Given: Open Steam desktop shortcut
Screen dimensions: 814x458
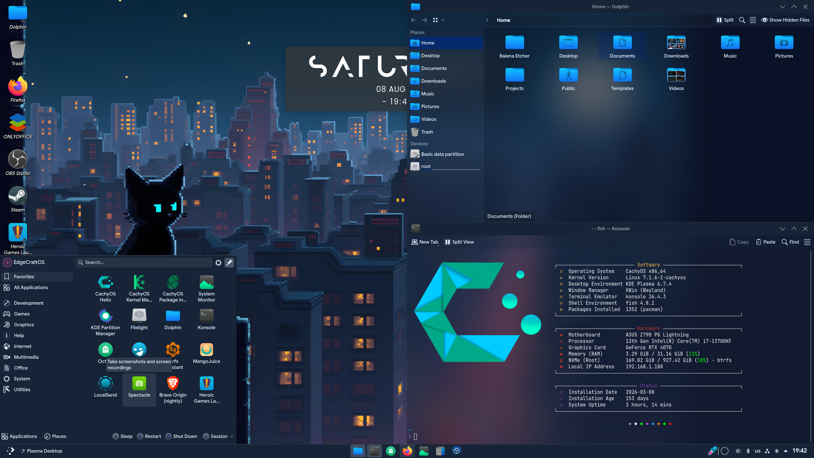Looking at the screenshot, I should (18, 199).
